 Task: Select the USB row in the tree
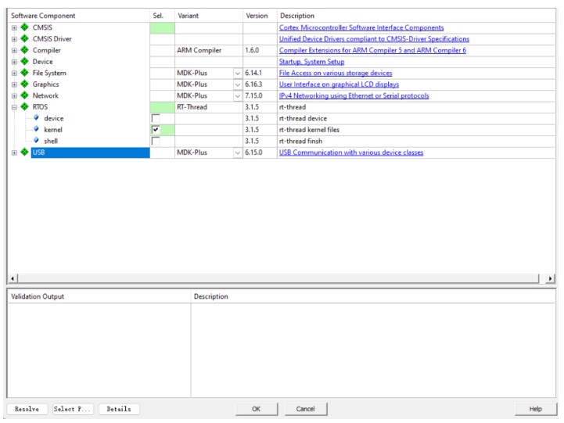click(x=90, y=152)
